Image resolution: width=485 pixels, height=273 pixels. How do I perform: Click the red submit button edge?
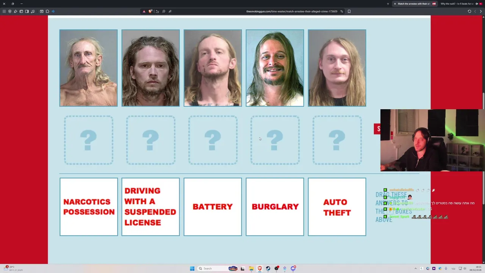pos(377,129)
